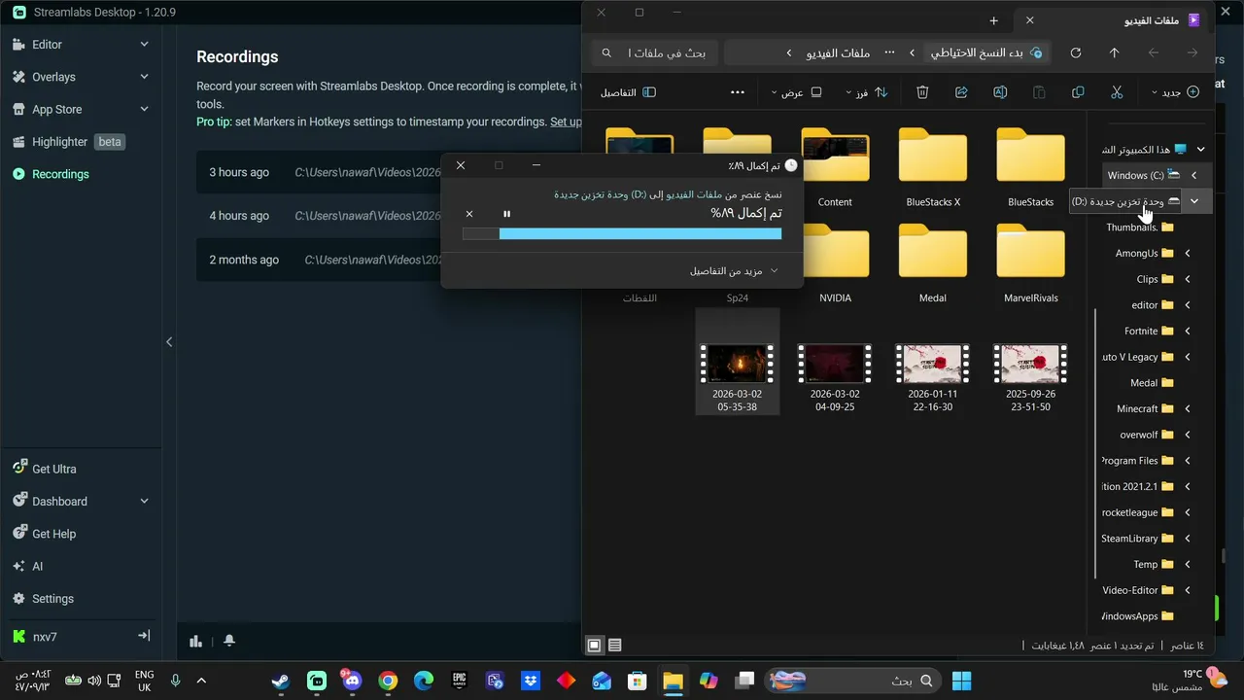
Task: Expand the Overlays menu in Streamlabs
Action: tap(144, 77)
